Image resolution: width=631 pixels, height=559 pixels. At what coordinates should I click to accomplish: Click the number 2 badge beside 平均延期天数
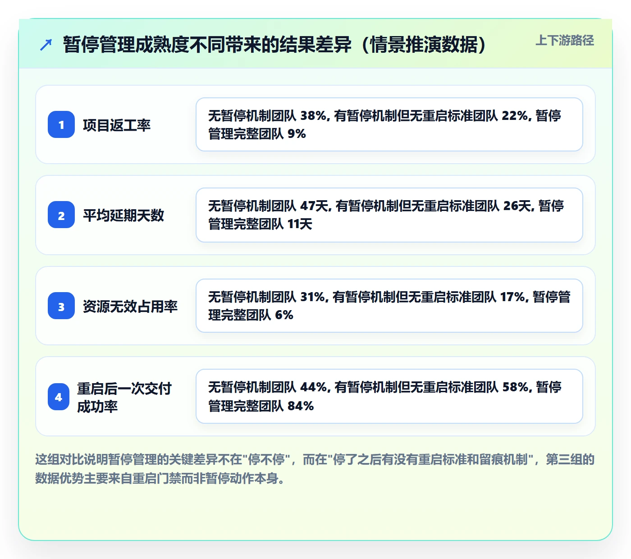[x=61, y=215]
